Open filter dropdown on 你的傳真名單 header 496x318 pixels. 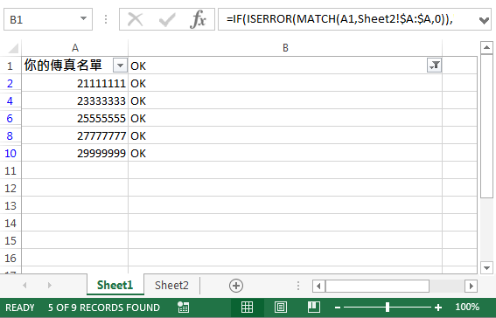[x=120, y=66]
